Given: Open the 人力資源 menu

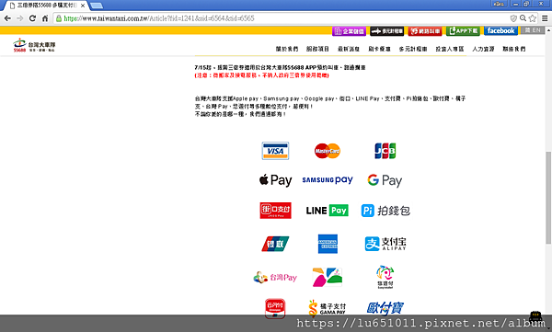Looking at the screenshot, I should [x=483, y=49].
